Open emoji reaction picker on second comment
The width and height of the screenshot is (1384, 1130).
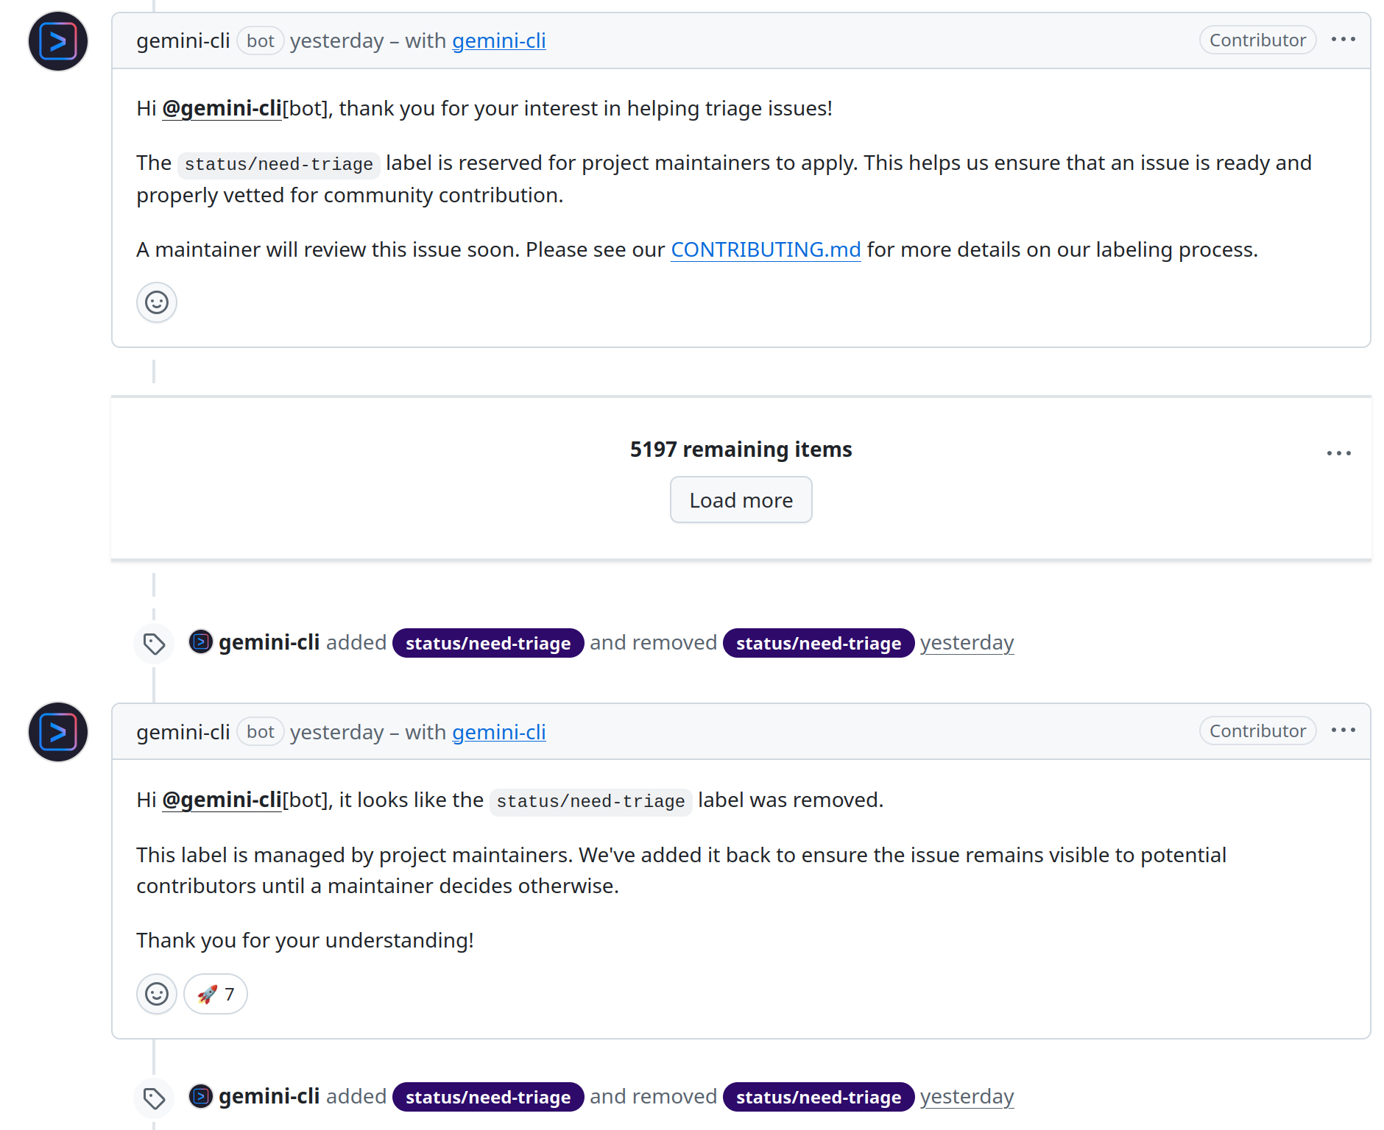coord(157,994)
